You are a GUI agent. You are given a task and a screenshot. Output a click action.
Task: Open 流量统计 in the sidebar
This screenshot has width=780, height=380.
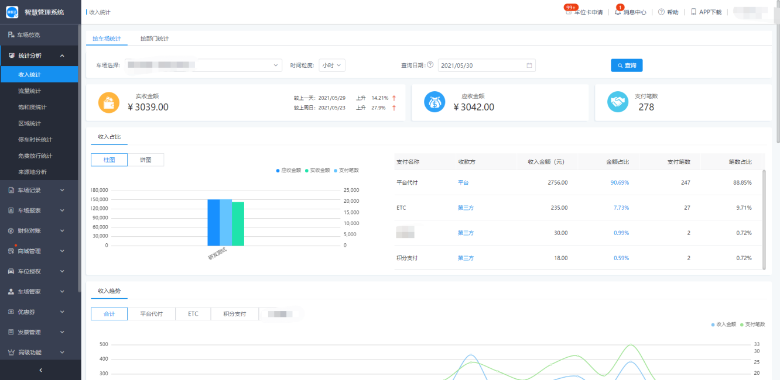click(x=29, y=91)
